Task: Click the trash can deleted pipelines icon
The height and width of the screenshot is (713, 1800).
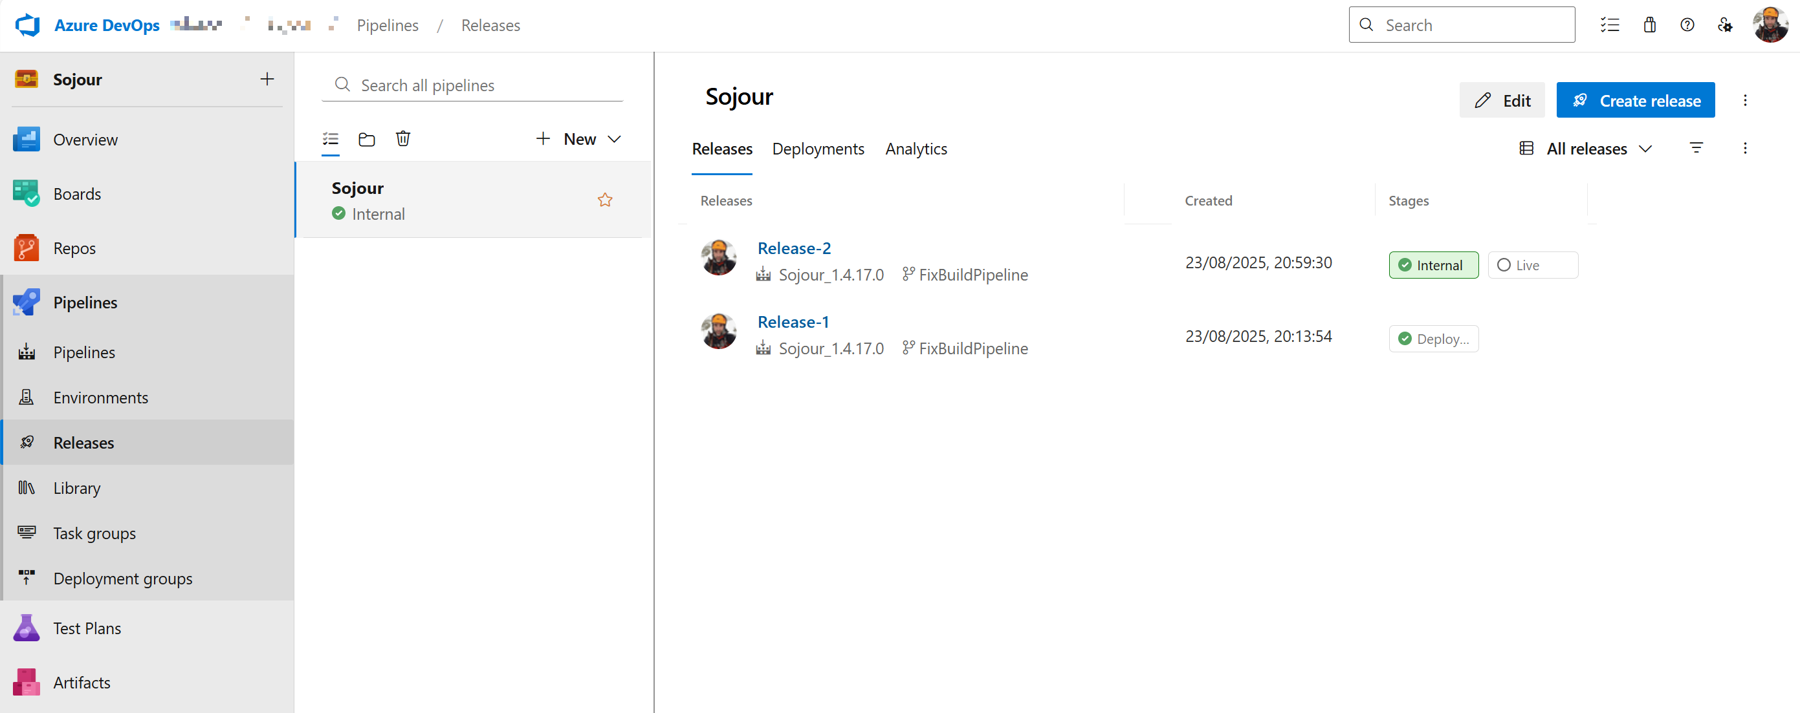Action: [402, 139]
